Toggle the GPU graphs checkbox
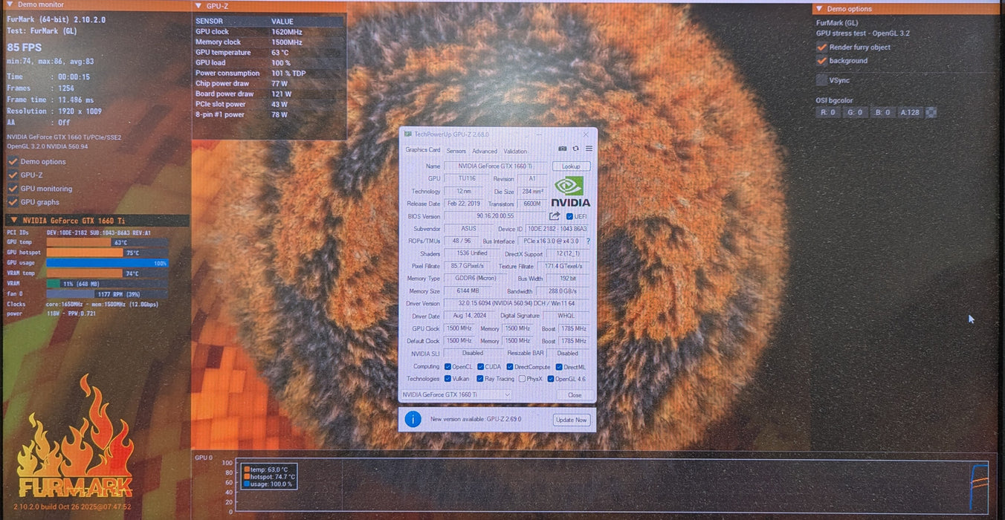Screen dimensions: 1005x520 (x=13, y=202)
